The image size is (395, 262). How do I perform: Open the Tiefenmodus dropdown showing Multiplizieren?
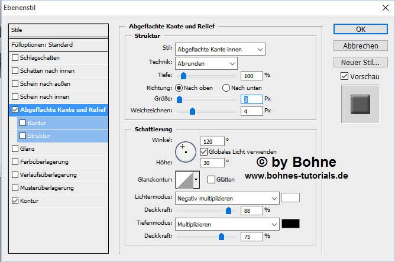pyautogui.click(x=227, y=224)
